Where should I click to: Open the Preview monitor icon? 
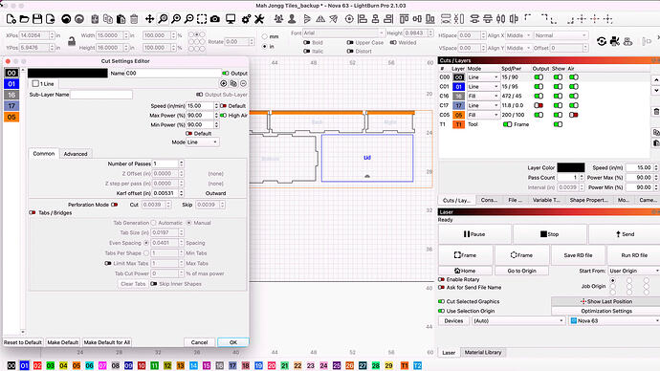[231, 19]
